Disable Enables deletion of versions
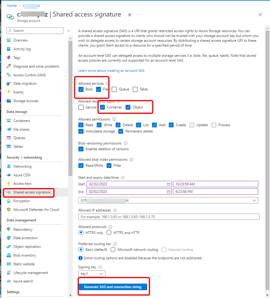 [81, 149]
